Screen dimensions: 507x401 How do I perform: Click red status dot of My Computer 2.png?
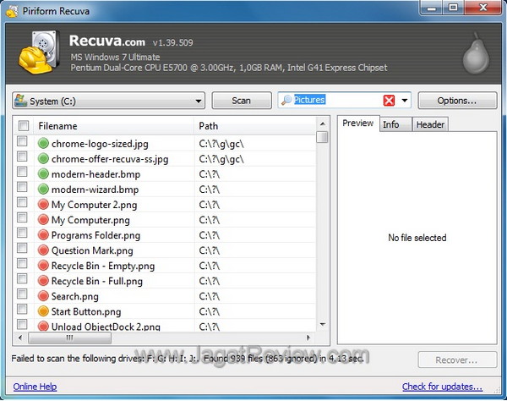pyautogui.click(x=43, y=204)
